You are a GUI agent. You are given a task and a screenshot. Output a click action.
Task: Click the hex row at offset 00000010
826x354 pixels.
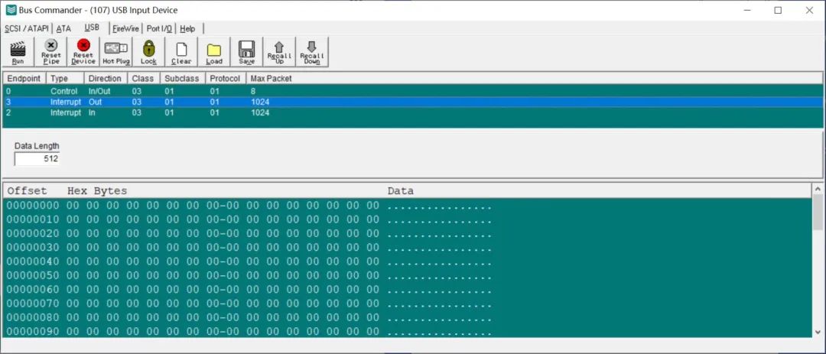(407, 219)
